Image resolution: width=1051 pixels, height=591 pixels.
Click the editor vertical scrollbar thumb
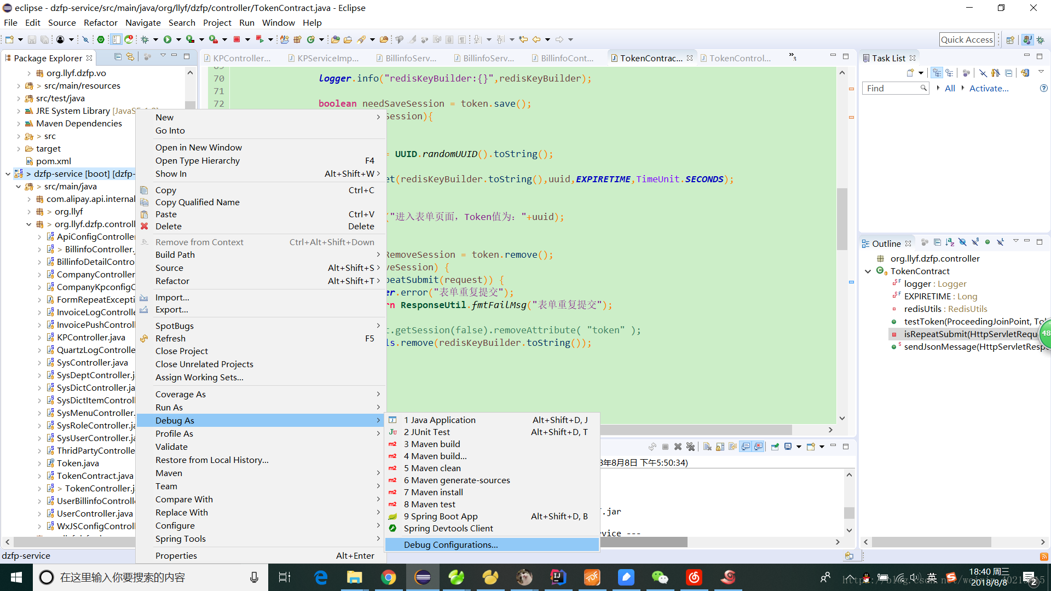click(842, 219)
